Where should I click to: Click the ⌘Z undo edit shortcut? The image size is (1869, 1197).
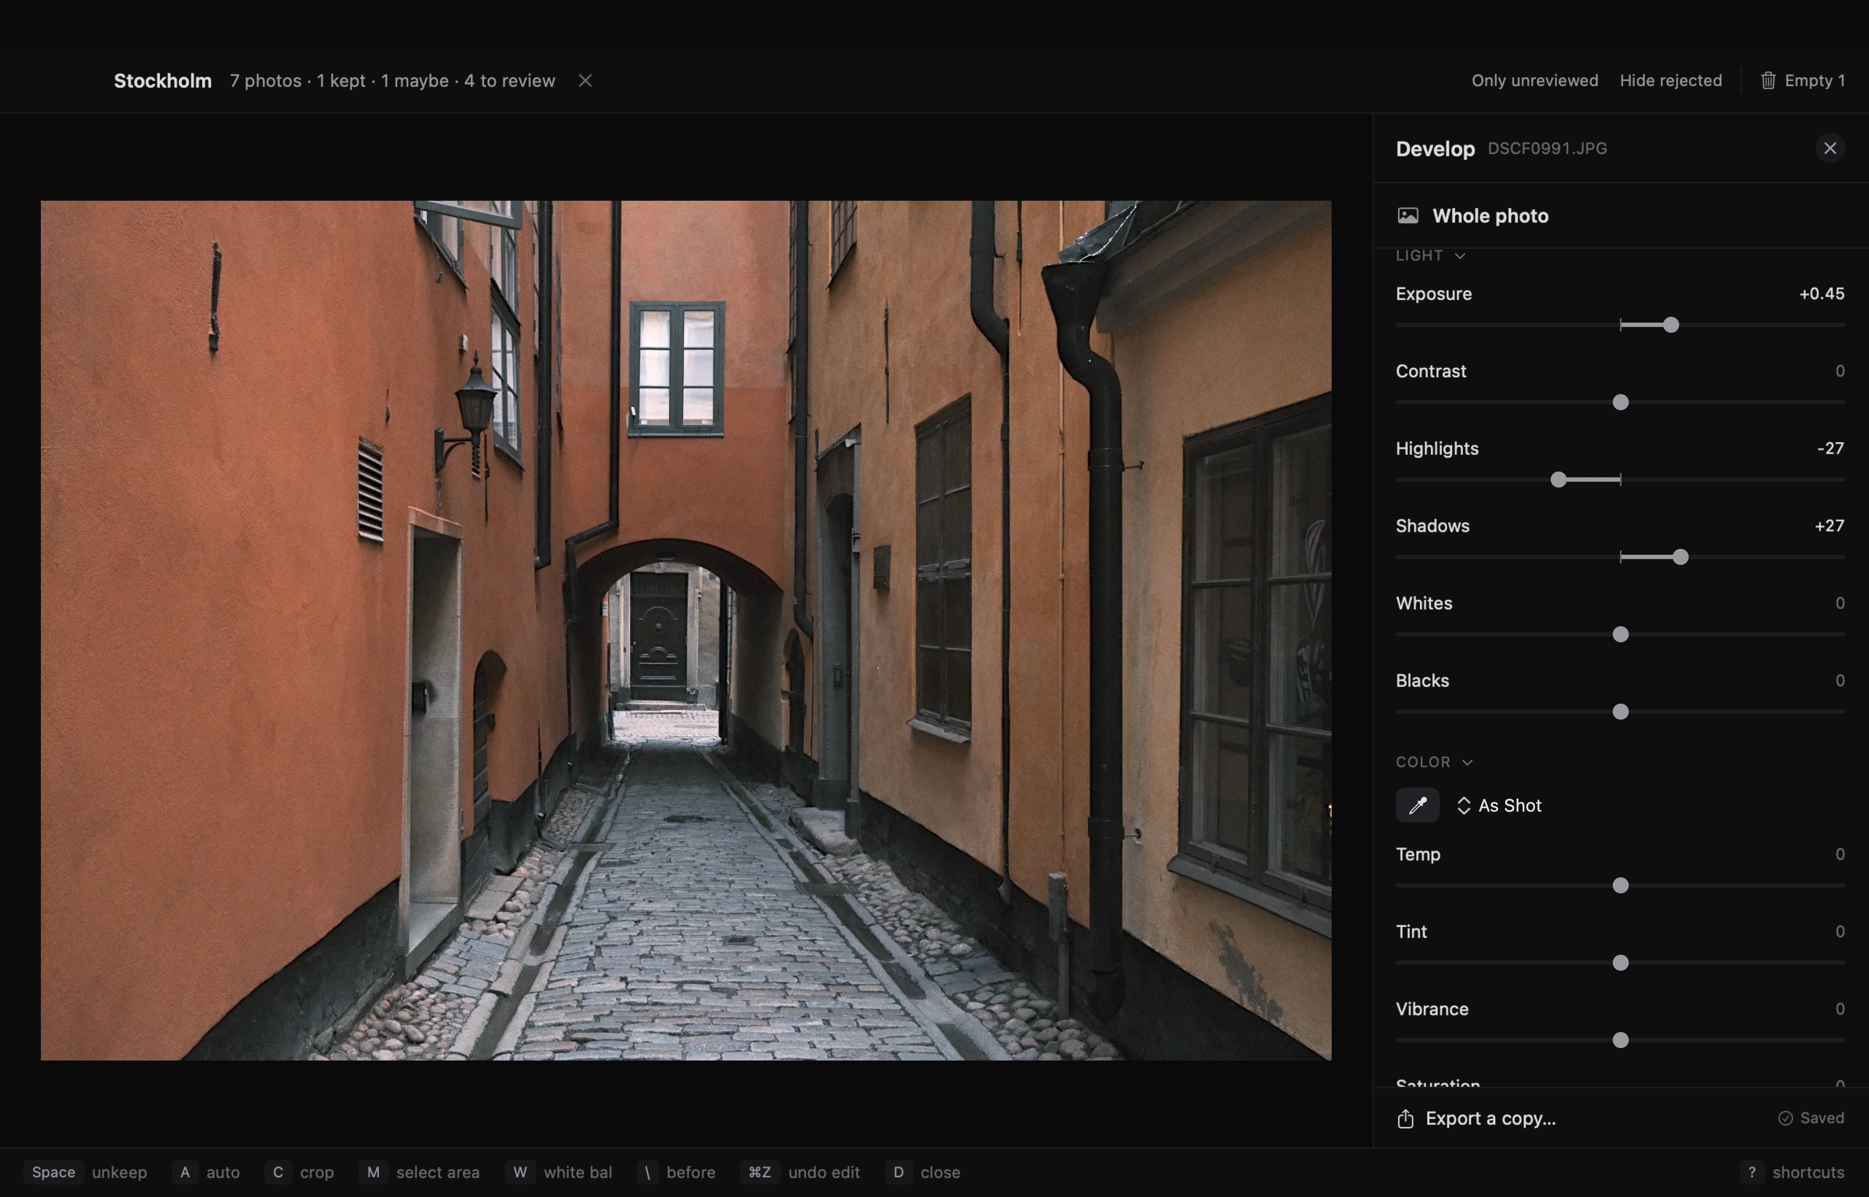point(801,1172)
